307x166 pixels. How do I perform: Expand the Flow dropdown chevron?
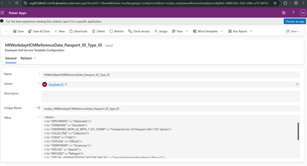tap(186, 31)
